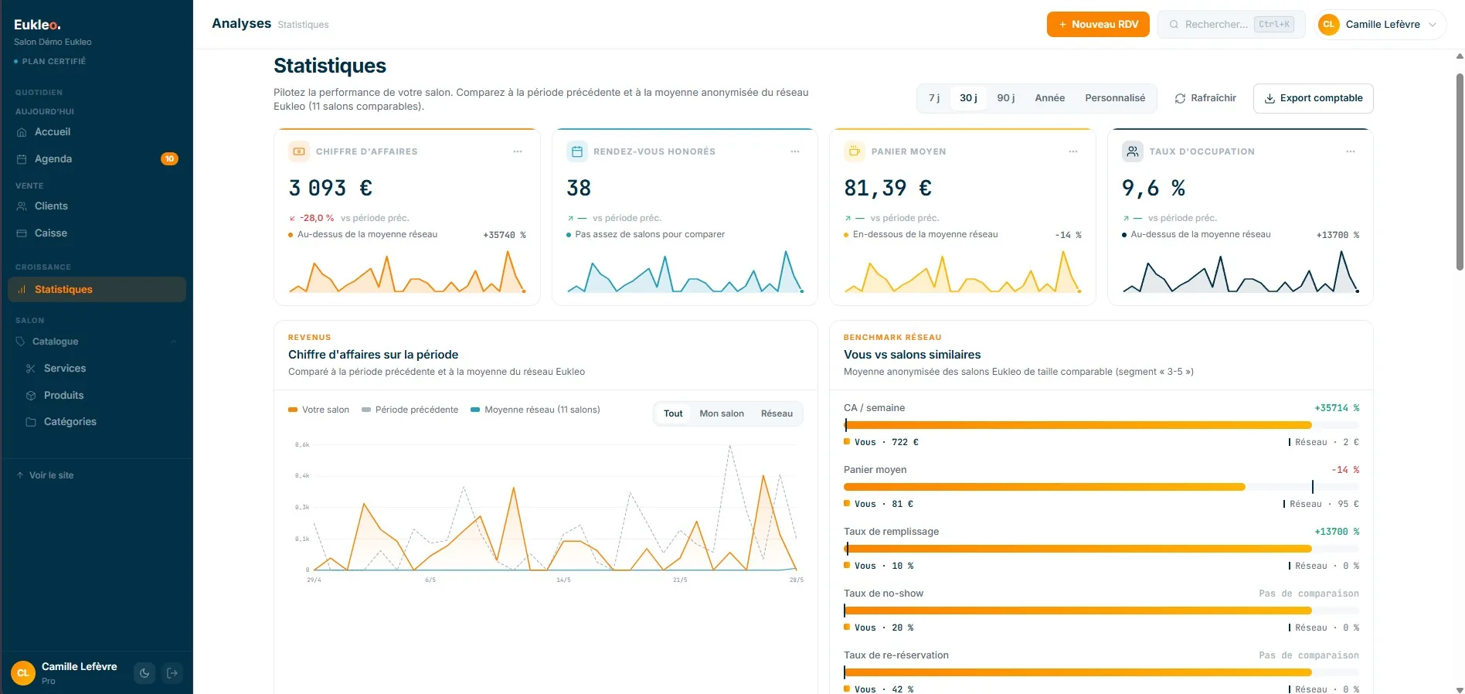This screenshot has width=1465, height=694.
Task: Open the Camille Lefèvre account dropdown
Action: pos(1380,25)
